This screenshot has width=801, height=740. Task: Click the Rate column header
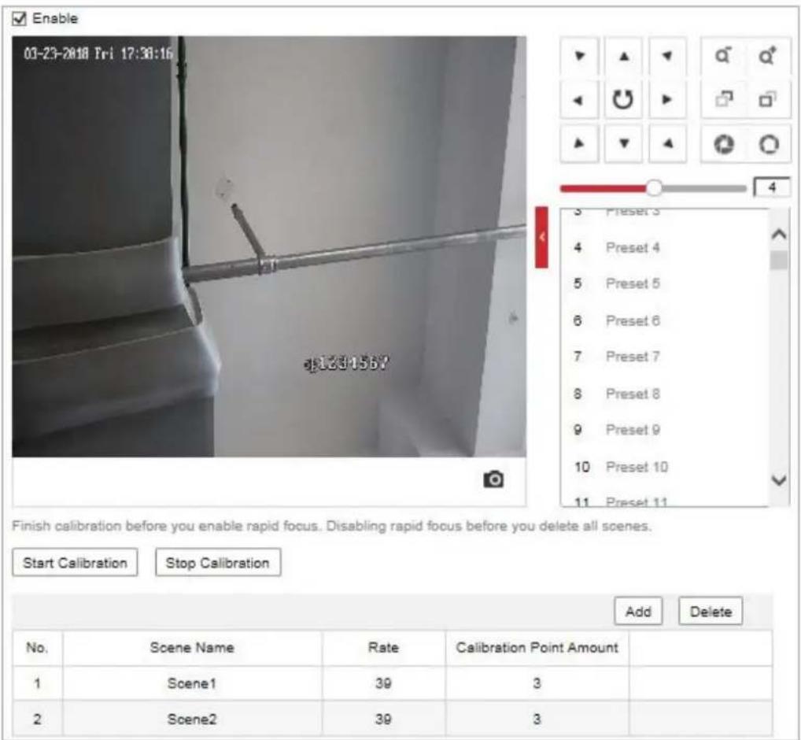384,647
